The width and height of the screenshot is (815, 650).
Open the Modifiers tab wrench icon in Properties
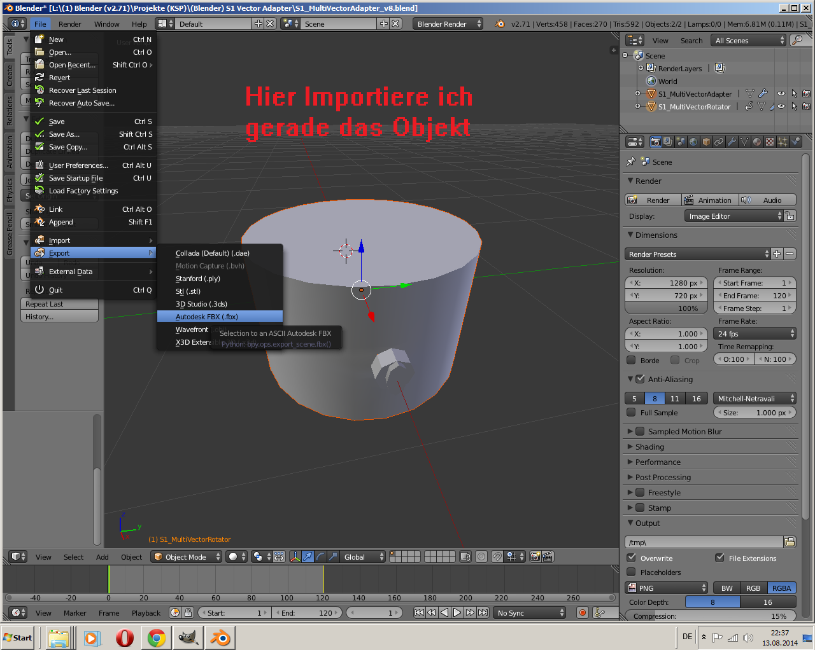click(x=732, y=142)
